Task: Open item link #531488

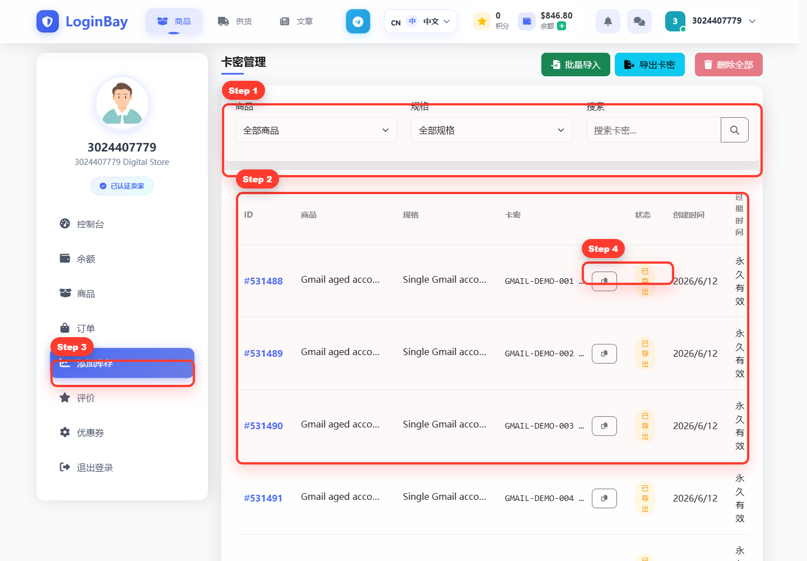Action: coord(263,281)
